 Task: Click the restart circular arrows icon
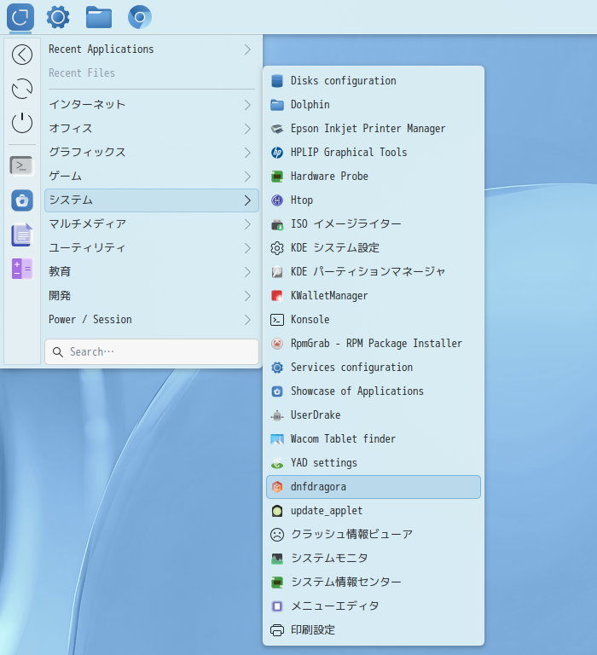(x=22, y=89)
